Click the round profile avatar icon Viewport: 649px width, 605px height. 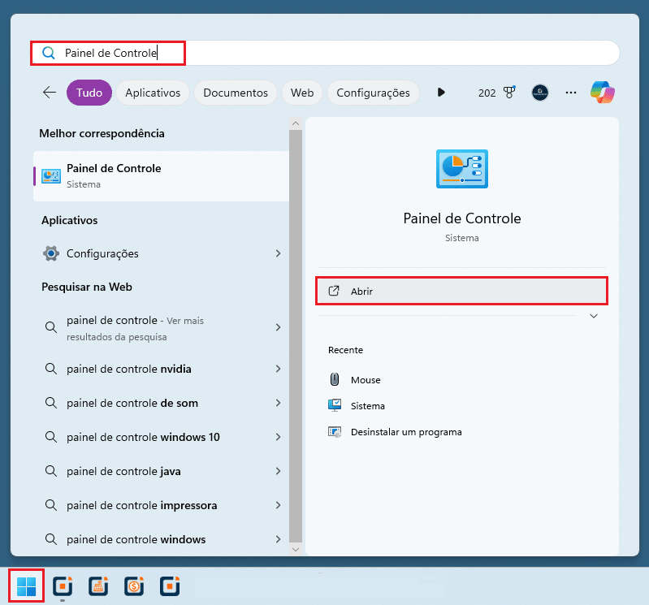(x=540, y=93)
